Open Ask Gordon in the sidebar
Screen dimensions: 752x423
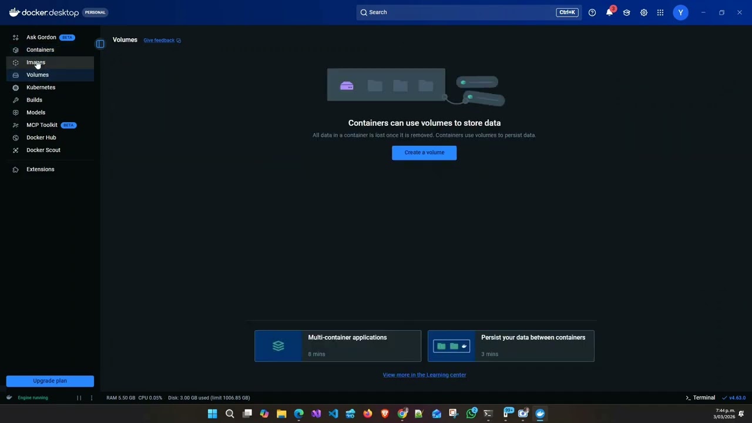tap(50, 37)
